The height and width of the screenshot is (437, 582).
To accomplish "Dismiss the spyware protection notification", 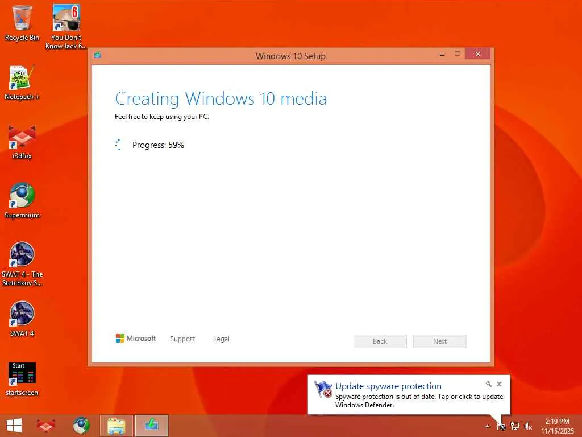I will tap(499, 384).
